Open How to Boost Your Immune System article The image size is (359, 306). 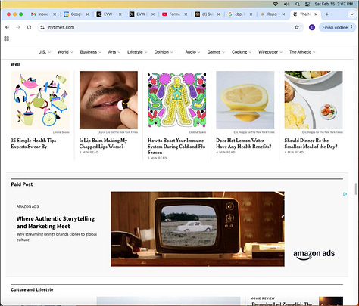coord(176,147)
